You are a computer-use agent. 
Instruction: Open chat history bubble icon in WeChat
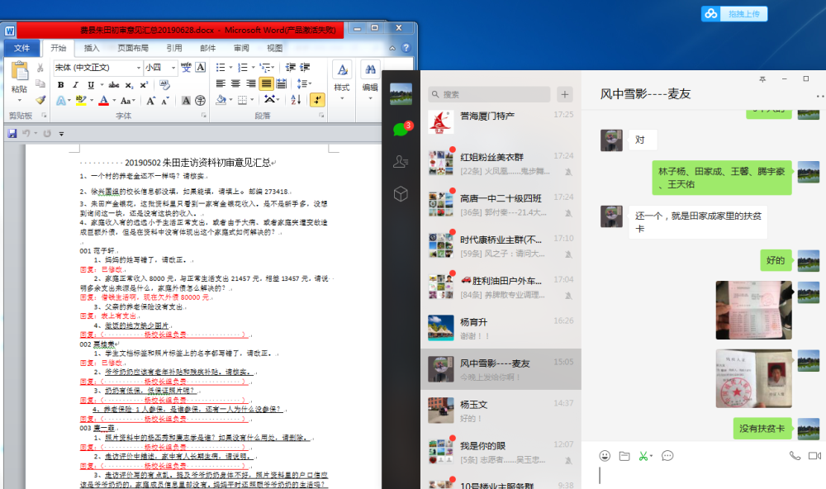coord(667,456)
